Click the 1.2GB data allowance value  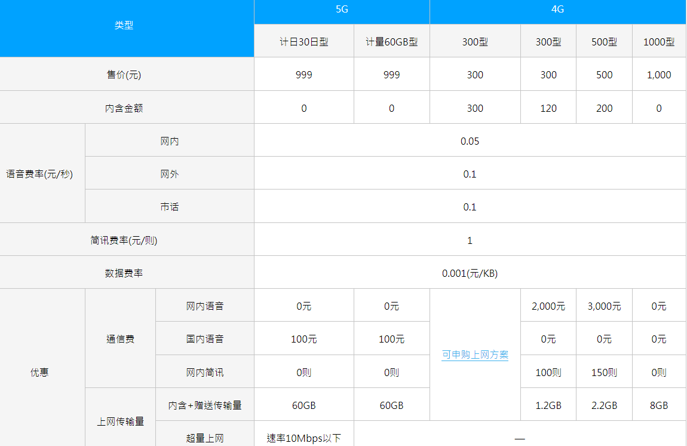click(x=548, y=405)
